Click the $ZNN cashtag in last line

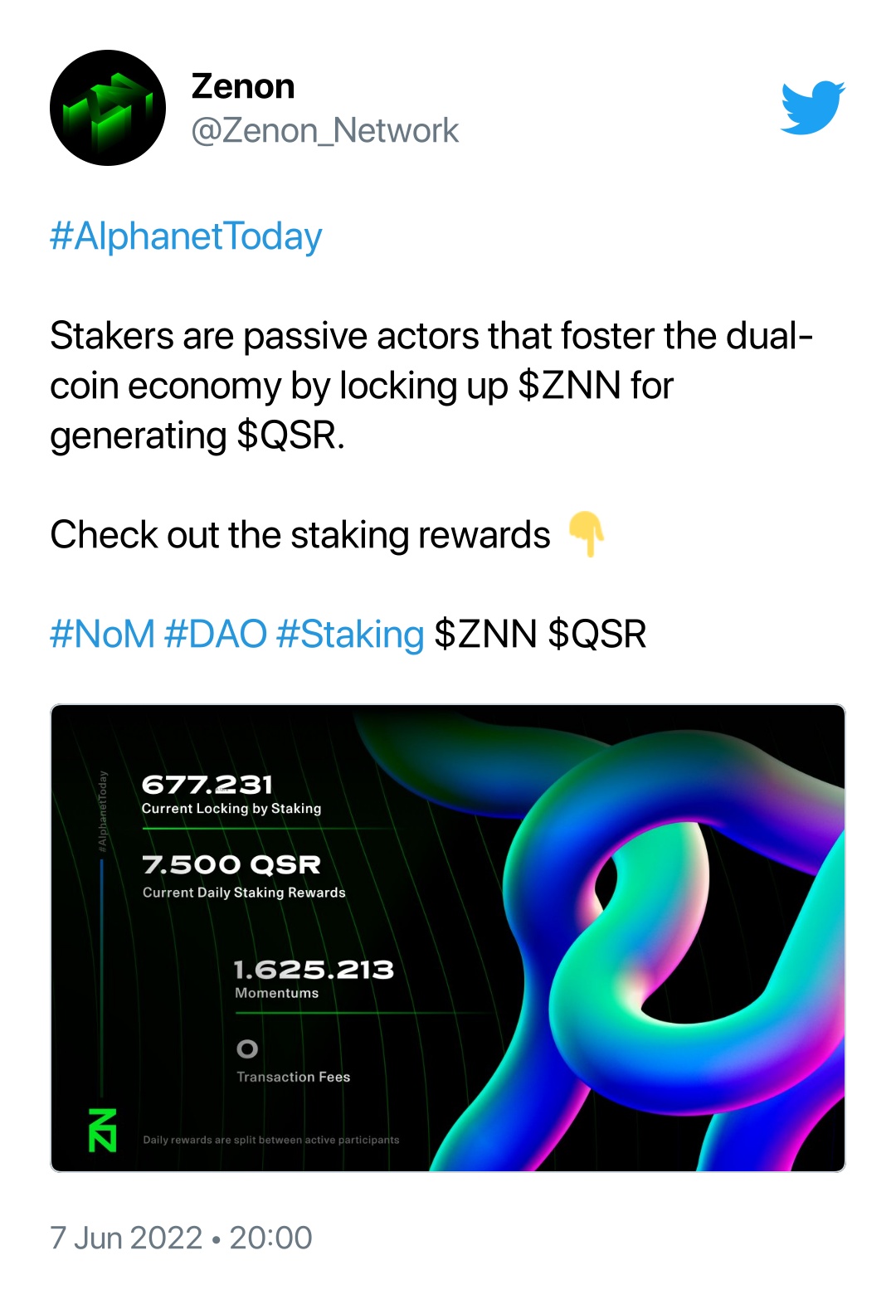[x=486, y=635]
